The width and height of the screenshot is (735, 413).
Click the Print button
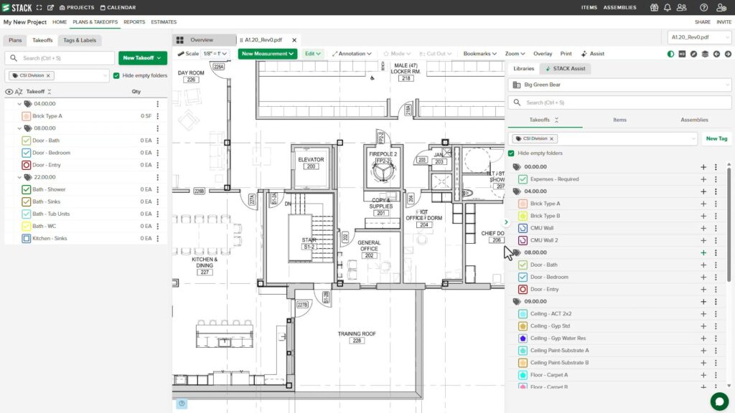[566, 54]
